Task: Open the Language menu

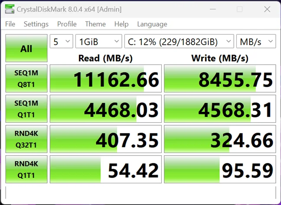Action: click(x=152, y=24)
